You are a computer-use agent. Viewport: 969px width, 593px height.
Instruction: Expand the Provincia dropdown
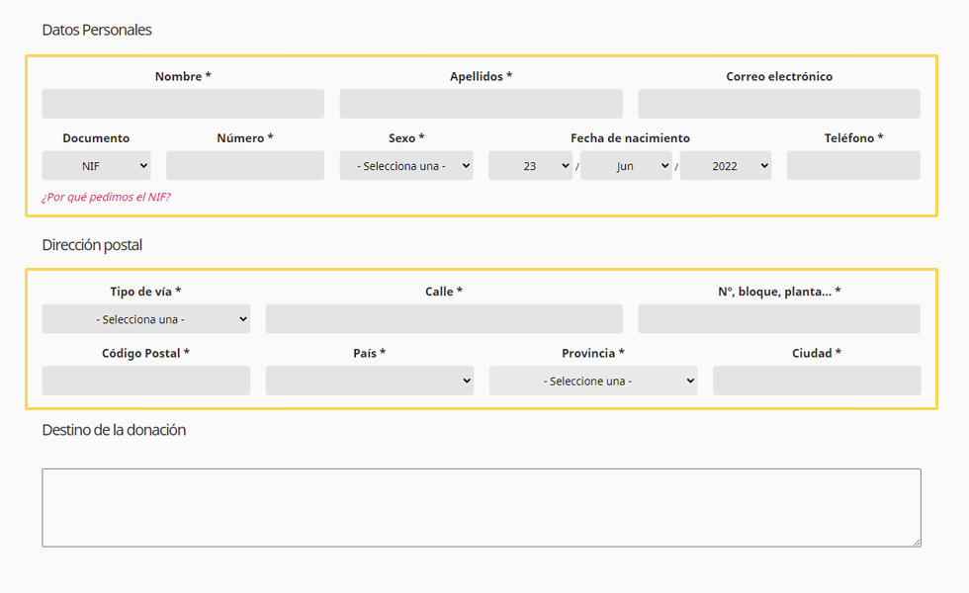coord(592,381)
